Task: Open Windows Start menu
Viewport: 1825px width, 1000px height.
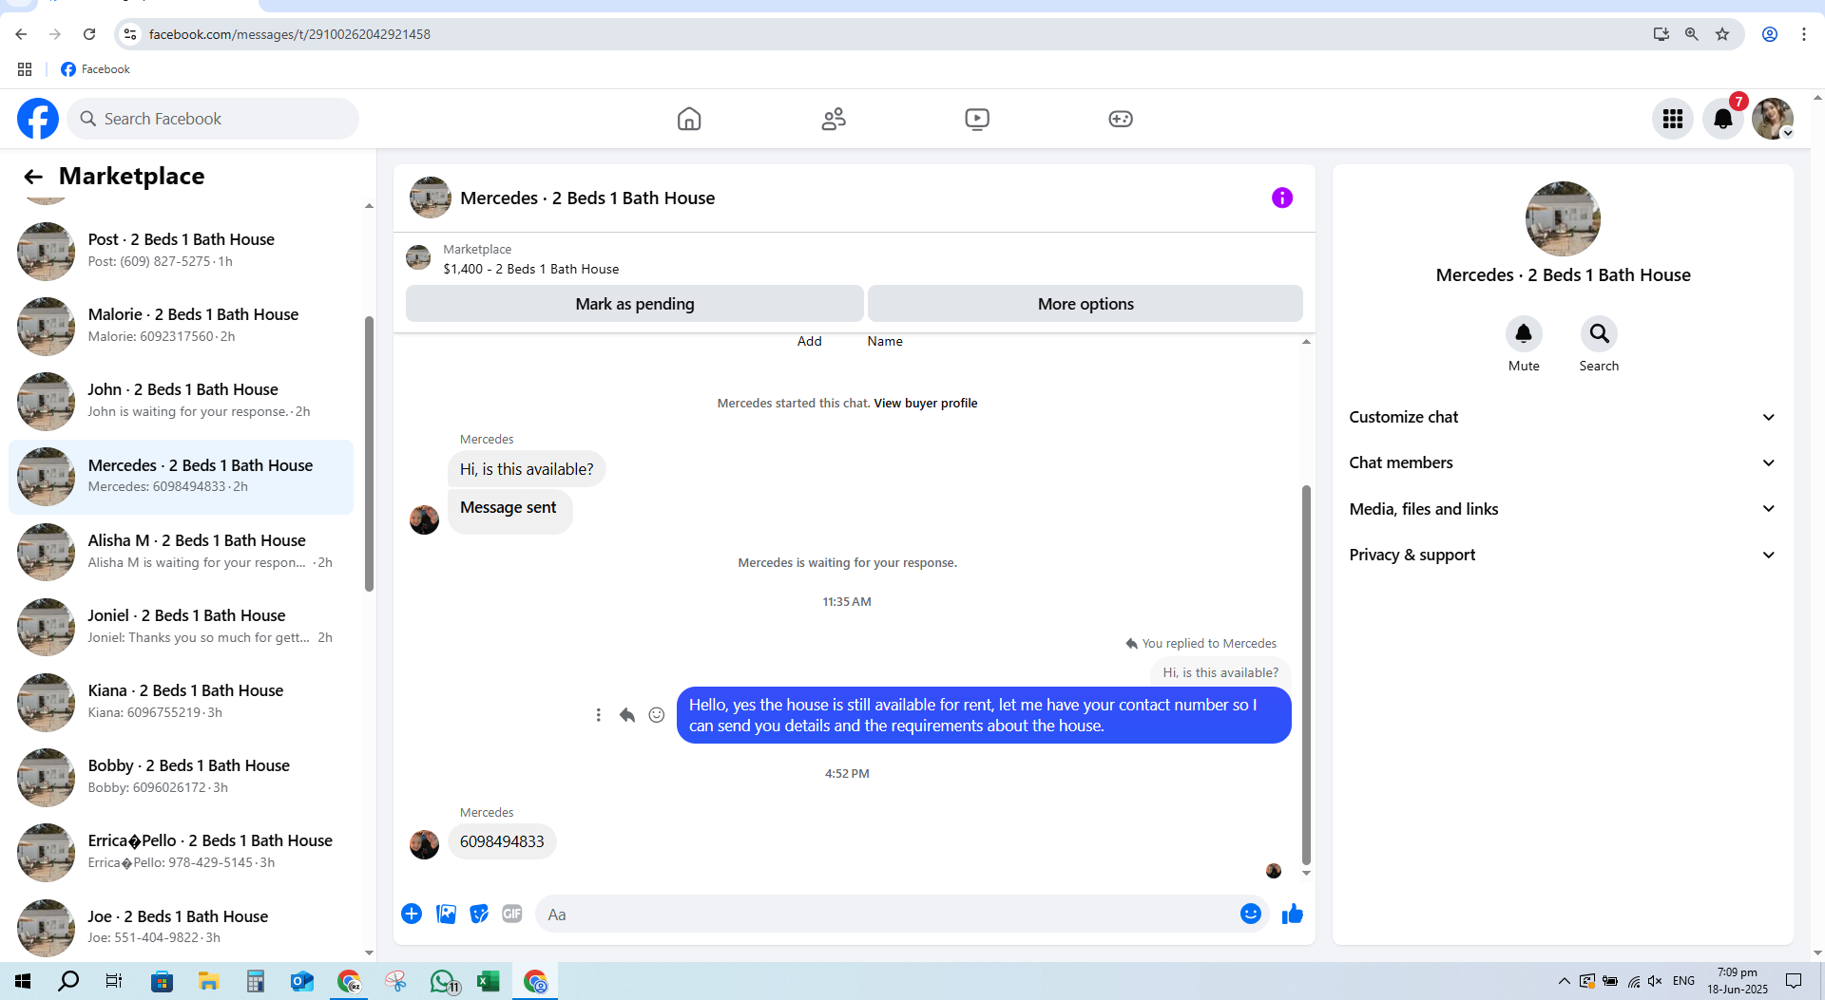Action: 23,981
